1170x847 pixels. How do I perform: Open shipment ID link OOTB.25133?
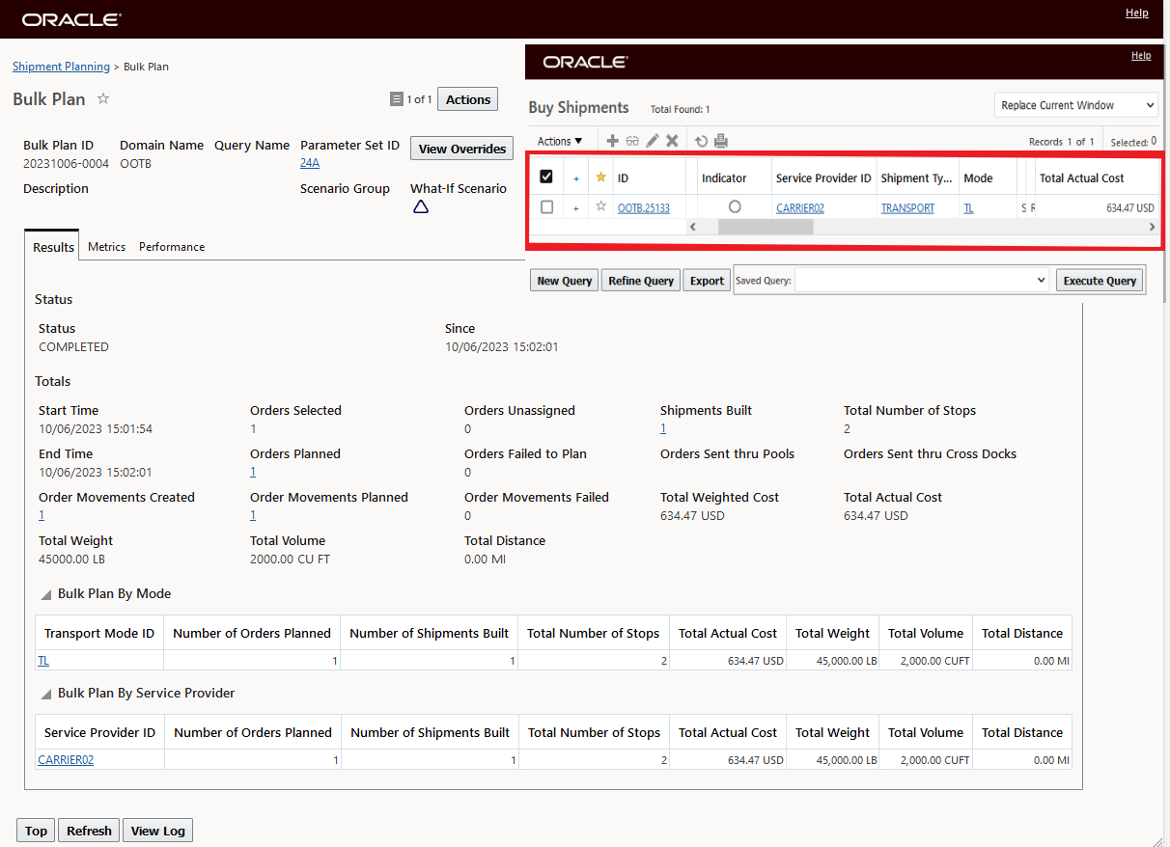click(x=644, y=207)
